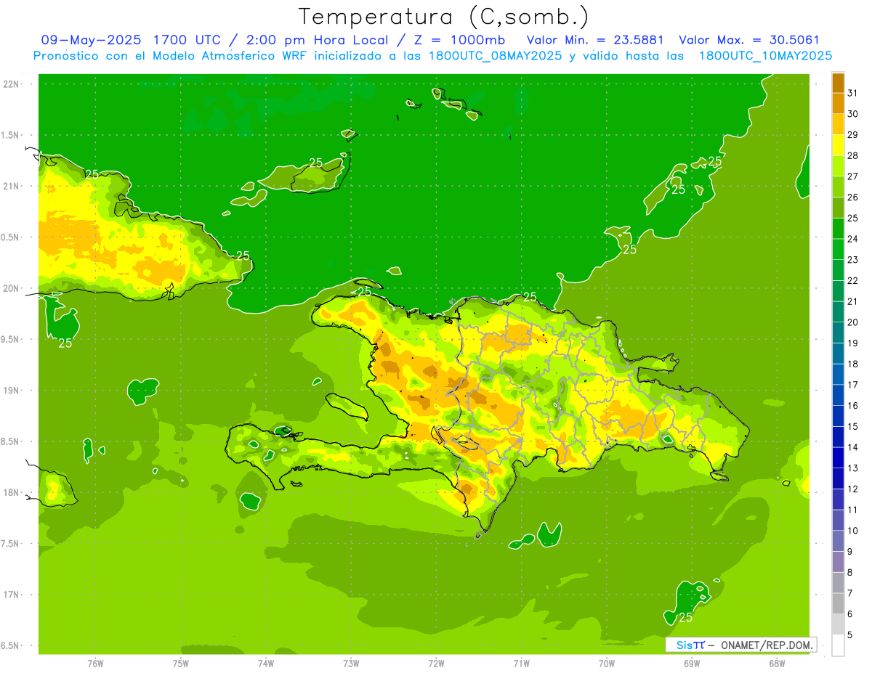Click the color scale label '26'

(852, 197)
